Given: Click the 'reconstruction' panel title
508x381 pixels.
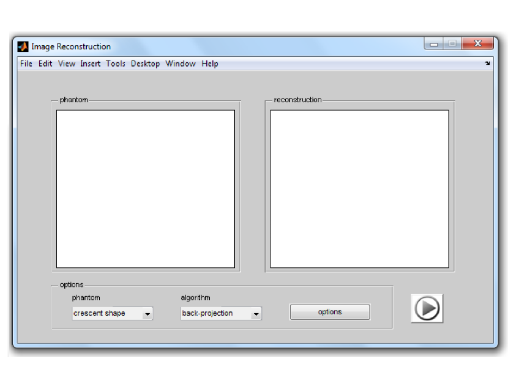Looking at the screenshot, I should pyautogui.click(x=297, y=100).
